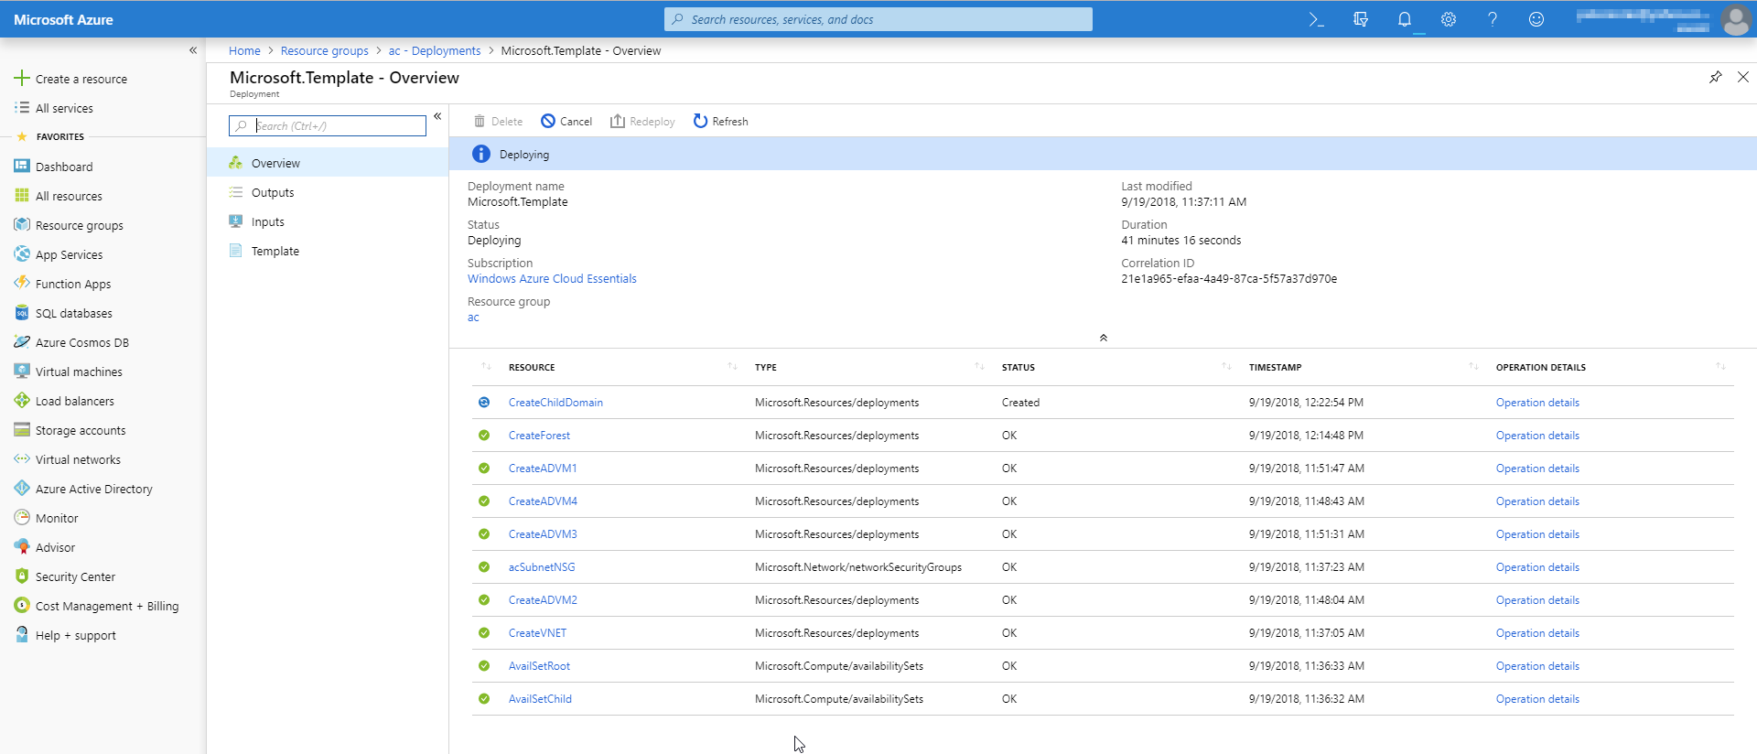Viewport: 1757px width, 754px height.
Task: Open Security Center in sidebar
Action: 75,576
